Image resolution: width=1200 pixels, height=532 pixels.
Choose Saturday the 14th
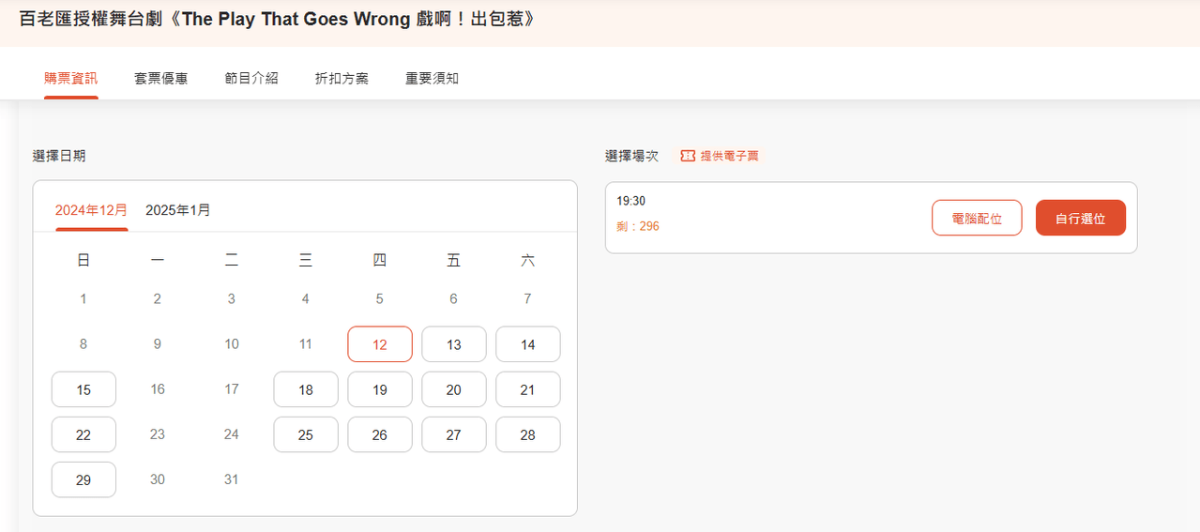coord(528,344)
